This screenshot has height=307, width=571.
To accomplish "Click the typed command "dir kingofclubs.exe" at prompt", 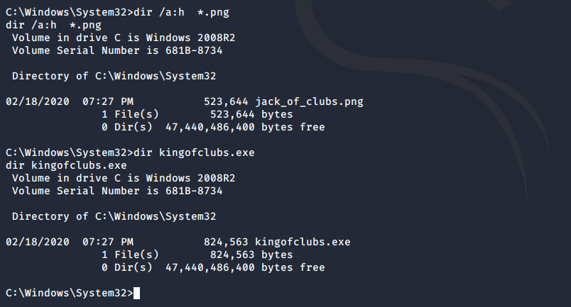I will [x=194, y=152].
